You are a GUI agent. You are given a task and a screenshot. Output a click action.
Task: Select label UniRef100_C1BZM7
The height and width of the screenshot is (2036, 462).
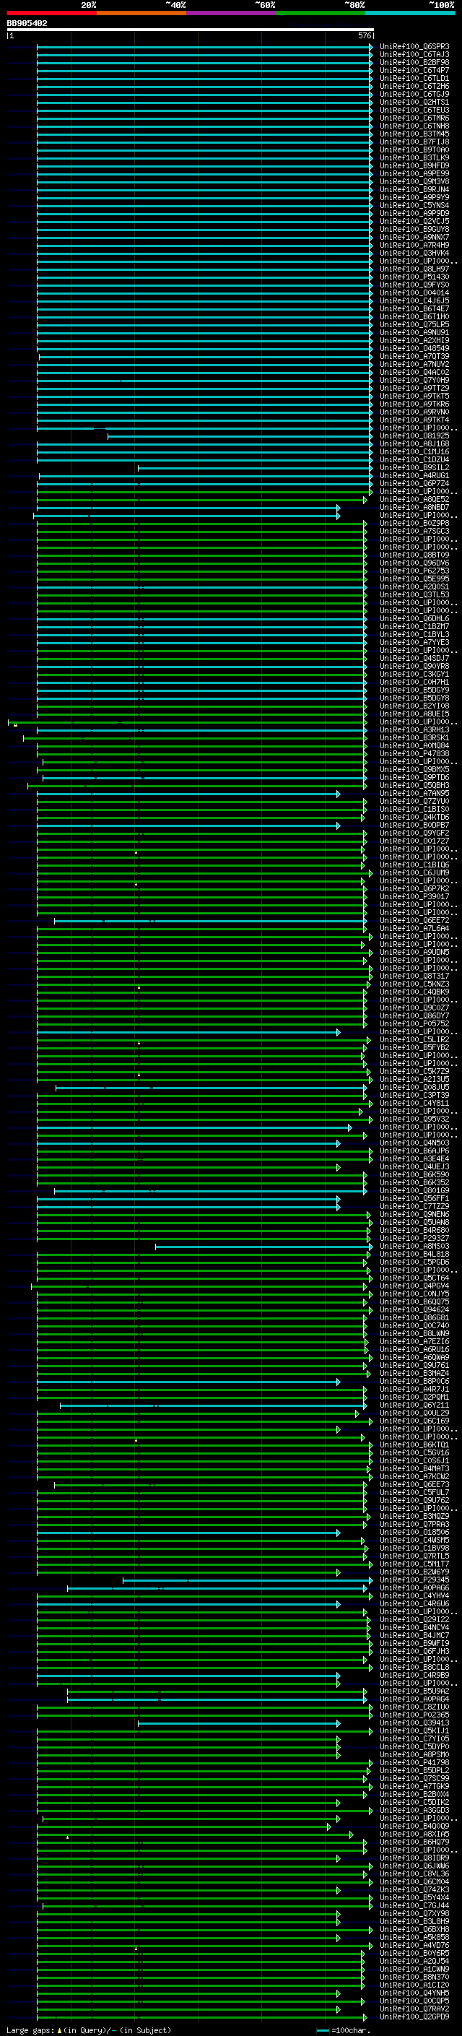414,627
